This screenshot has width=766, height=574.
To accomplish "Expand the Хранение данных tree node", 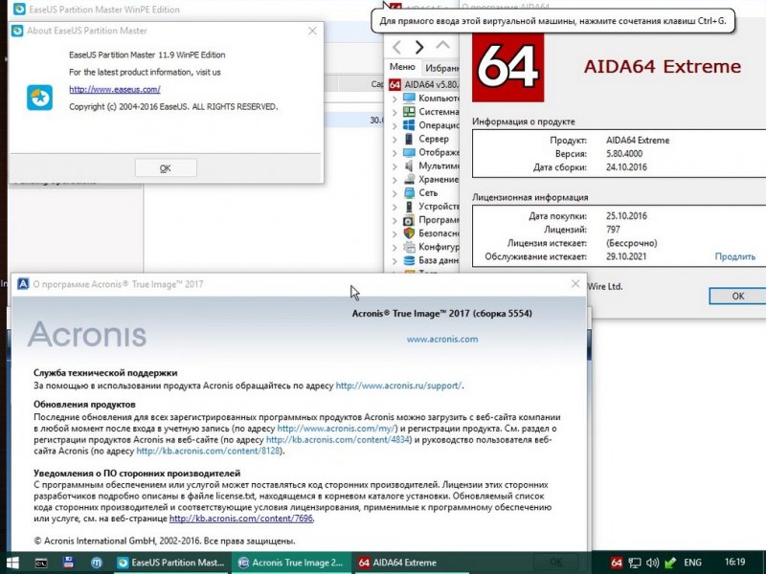I will click(x=394, y=180).
